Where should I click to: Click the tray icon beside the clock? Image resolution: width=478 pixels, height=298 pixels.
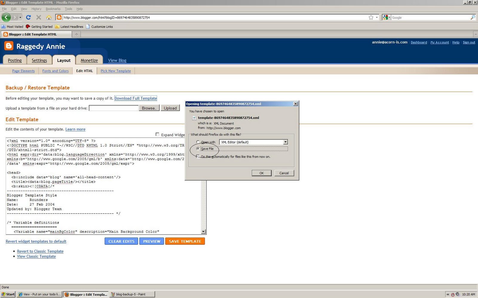(457, 294)
